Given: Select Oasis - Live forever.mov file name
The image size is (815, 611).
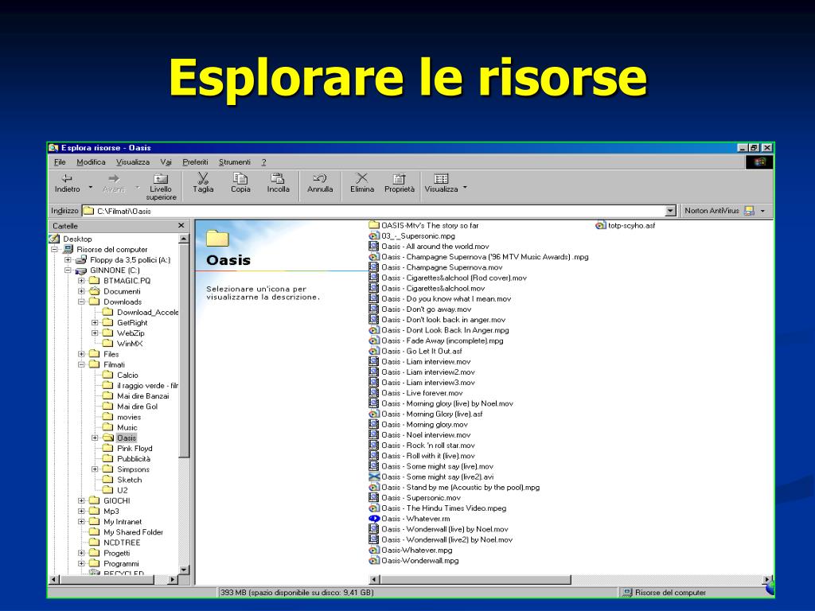Looking at the screenshot, I should coord(422,393).
